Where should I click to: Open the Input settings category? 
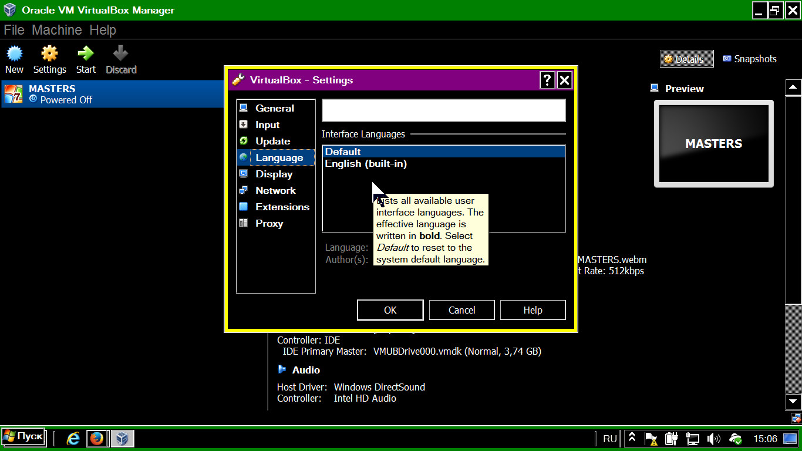pyautogui.click(x=275, y=124)
